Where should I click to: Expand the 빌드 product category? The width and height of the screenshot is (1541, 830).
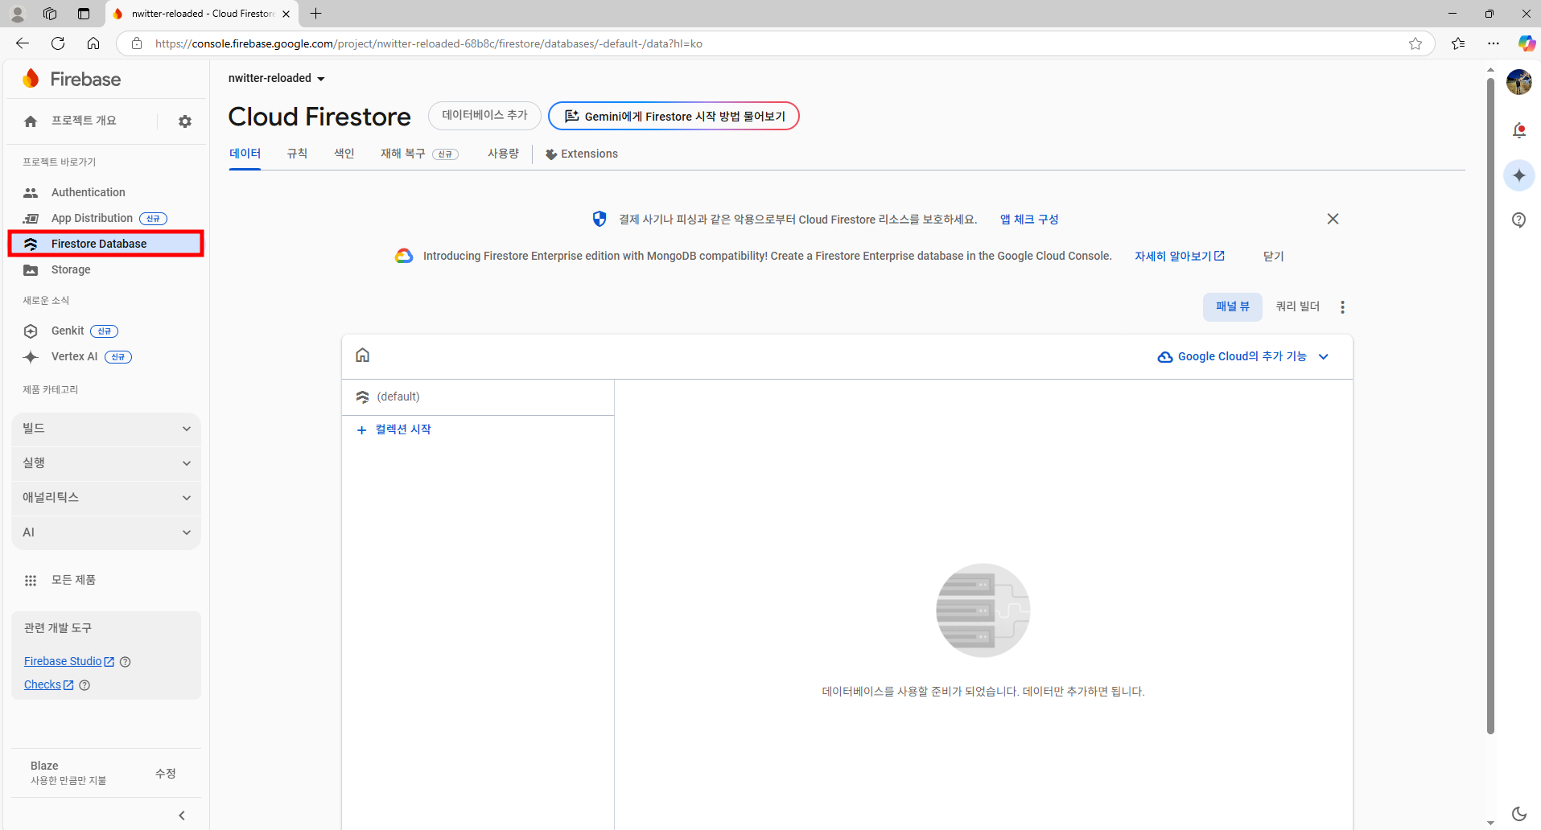[x=106, y=429]
